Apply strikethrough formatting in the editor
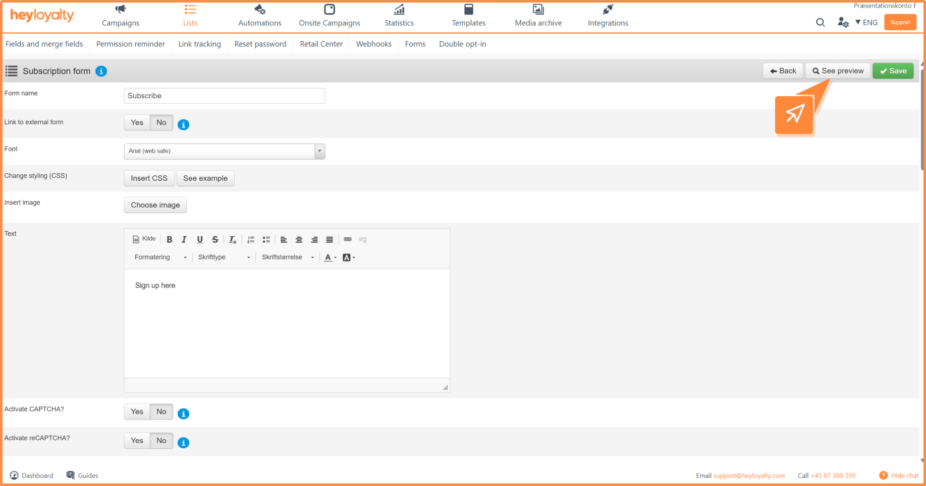Screen dimensions: 926x486 tap(215, 240)
